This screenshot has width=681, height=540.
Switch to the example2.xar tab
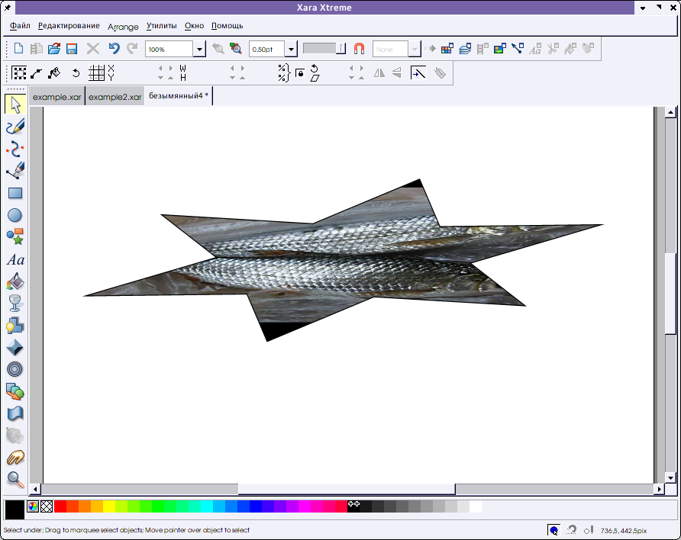115,97
